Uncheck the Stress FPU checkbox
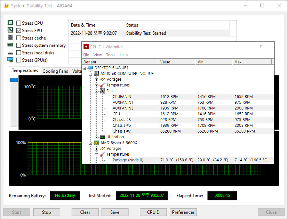 pyautogui.click(x=19, y=30)
